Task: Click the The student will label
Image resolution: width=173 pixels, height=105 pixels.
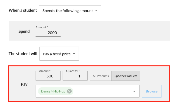Action: tap(23, 54)
